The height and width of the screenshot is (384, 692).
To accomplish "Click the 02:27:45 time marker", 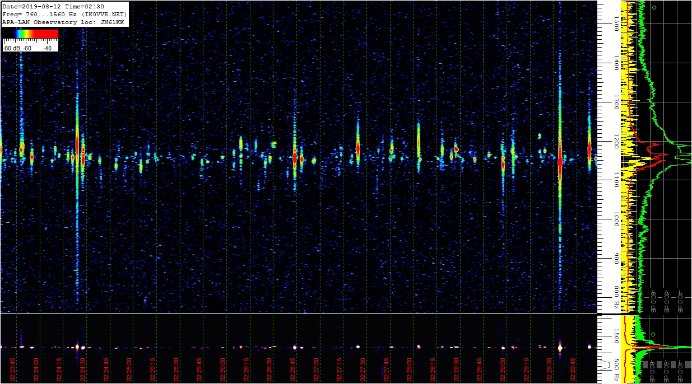I will (387, 370).
